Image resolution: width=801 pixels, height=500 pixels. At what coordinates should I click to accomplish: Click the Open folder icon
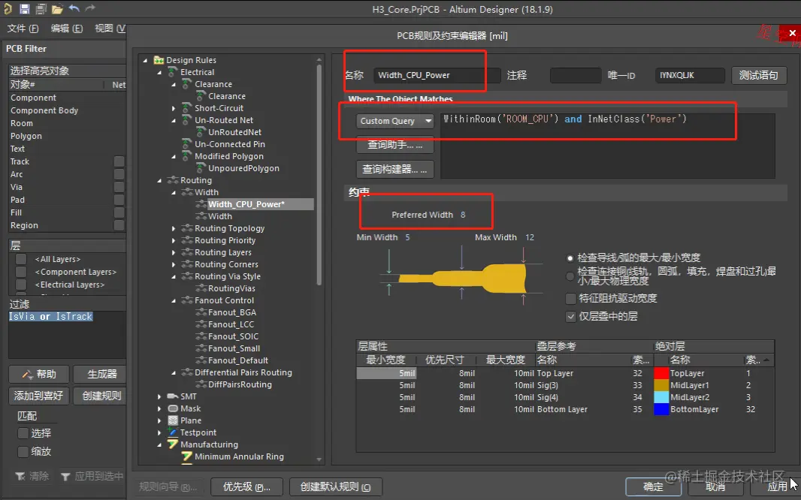click(57, 9)
